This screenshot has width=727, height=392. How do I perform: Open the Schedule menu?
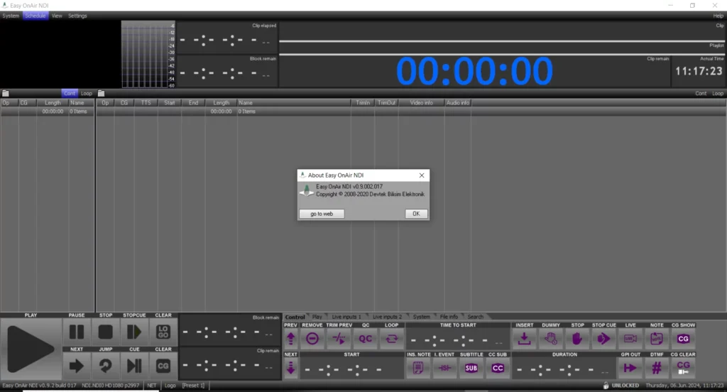click(x=35, y=16)
